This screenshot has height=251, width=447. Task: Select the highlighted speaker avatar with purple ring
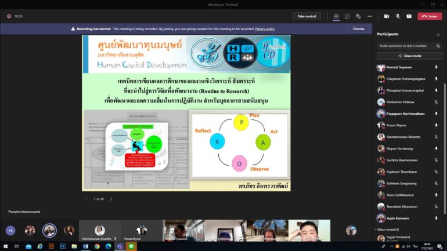coord(49,231)
